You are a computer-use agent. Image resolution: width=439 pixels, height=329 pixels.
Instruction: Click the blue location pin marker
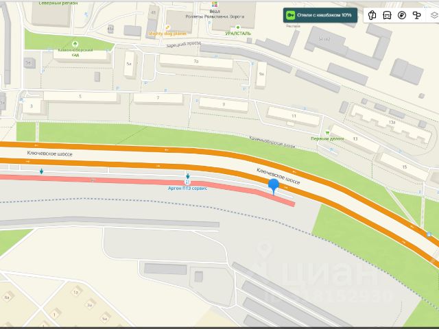click(x=274, y=186)
